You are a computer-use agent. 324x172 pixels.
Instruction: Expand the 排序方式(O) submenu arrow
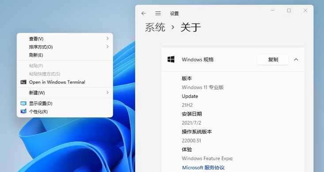tap(107, 47)
